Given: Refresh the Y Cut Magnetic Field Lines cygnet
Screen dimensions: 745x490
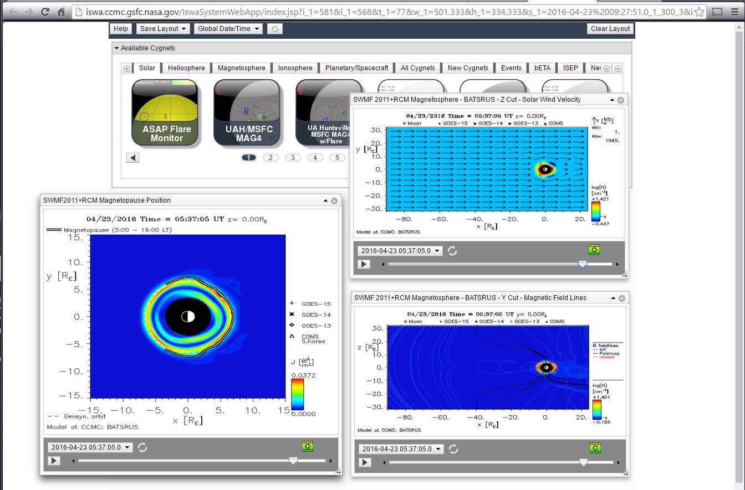Looking at the screenshot, I should (x=452, y=449).
